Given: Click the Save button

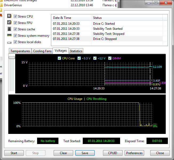Looking at the screenshot, I should (85, 153).
